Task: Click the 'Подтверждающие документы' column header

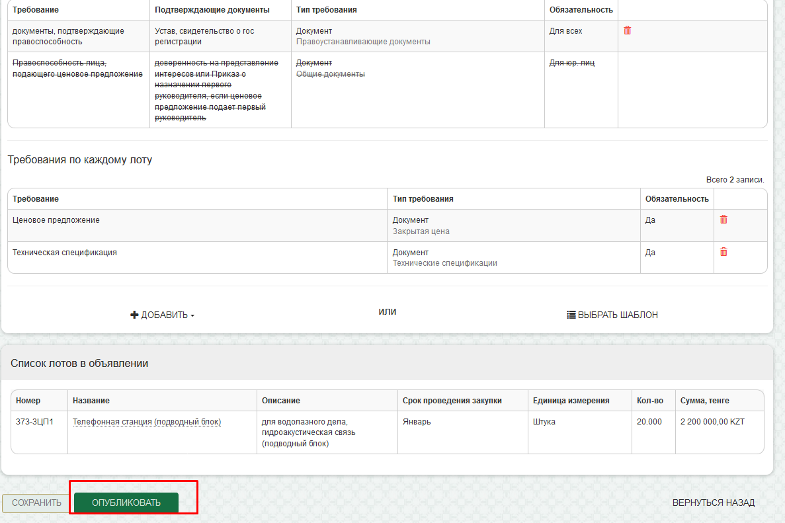Action: tap(212, 10)
